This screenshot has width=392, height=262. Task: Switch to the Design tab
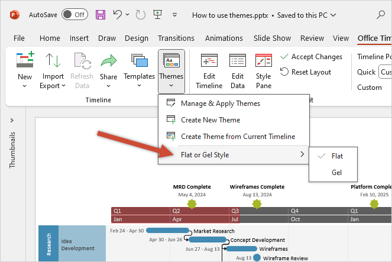tap(137, 38)
